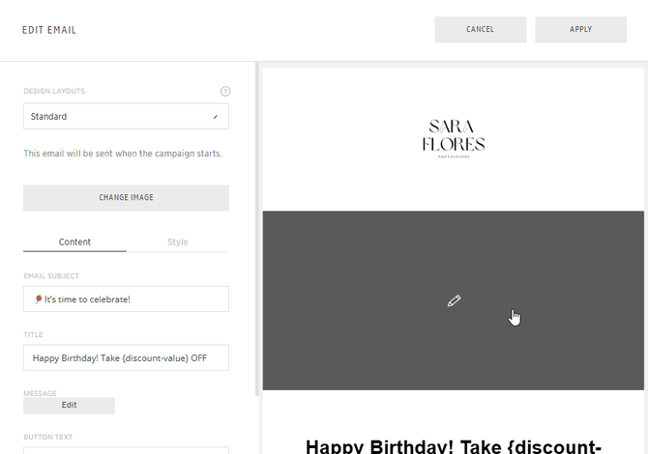The image size is (648, 454).
Task: Click the 'This email will be sent' note
Action: pos(123,154)
